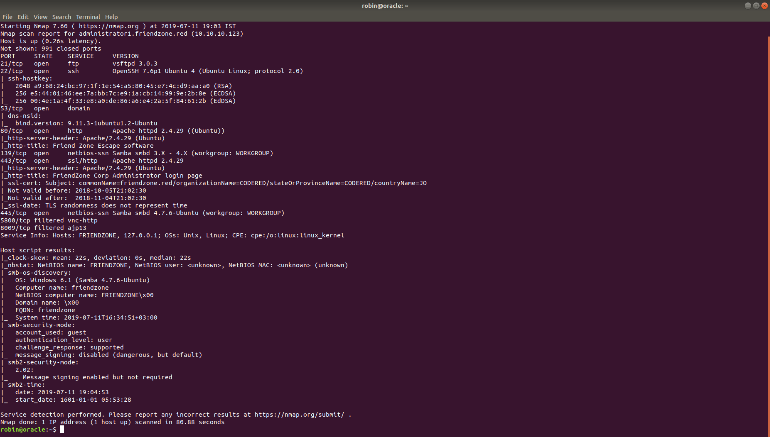Click the robin@oracle prompt cursor
The width and height of the screenshot is (770, 437).
(x=62, y=430)
